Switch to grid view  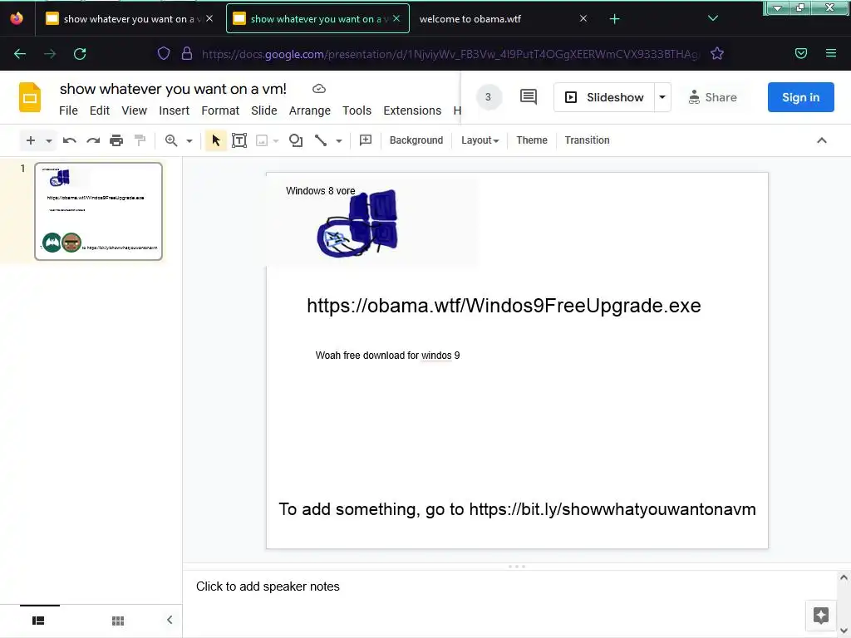tap(118, 620)
